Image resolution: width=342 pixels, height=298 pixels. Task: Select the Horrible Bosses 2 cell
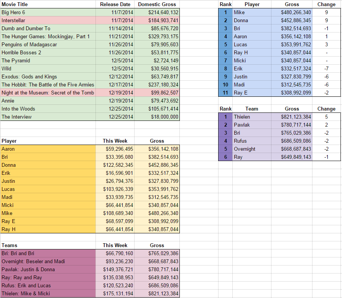click(48, 53)
